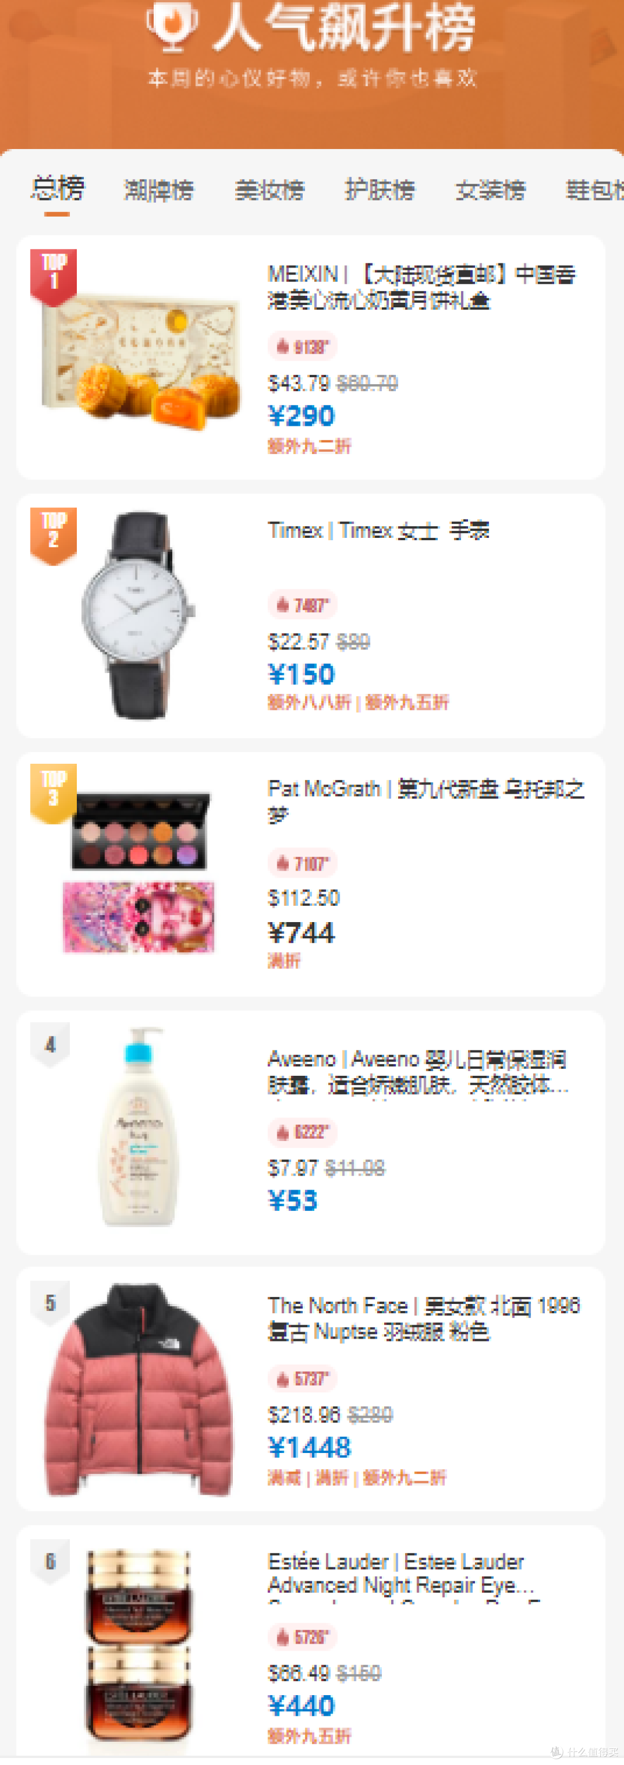Click the ¥1448 price on North Face item

tap(310, 1447)
